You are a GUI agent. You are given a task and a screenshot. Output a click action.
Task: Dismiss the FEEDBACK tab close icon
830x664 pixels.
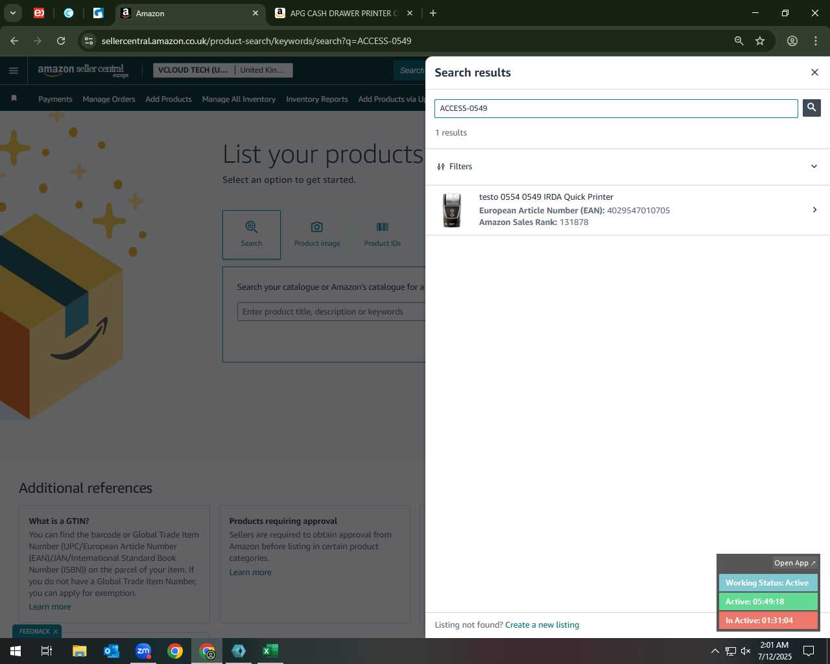tap(56, 632)
